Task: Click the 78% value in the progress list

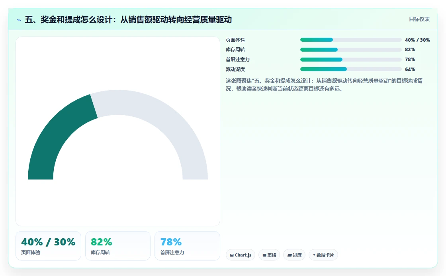Action: pos(410,60)
